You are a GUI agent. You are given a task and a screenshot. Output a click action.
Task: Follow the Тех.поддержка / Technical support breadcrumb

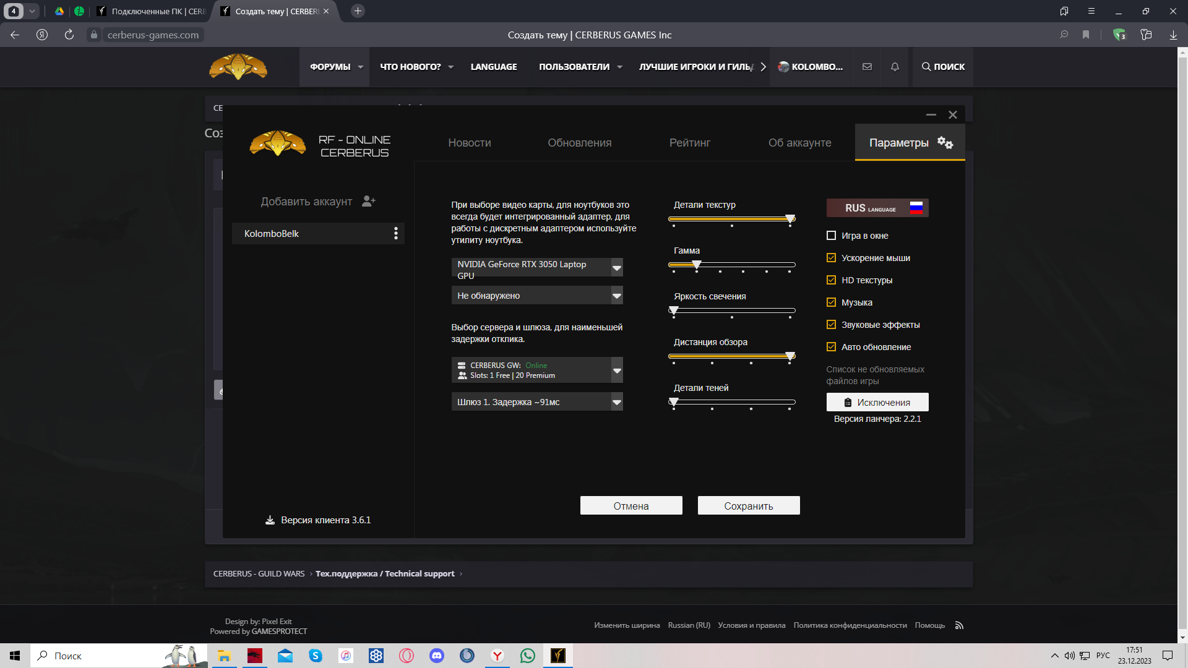click(385, 573)
